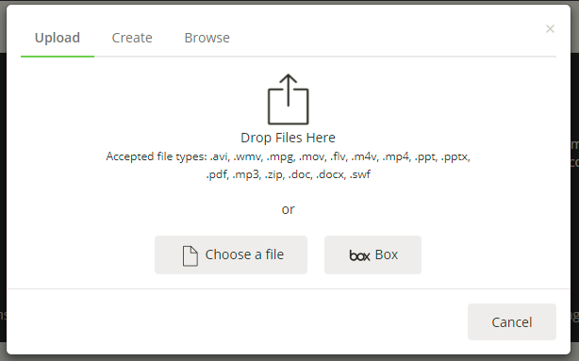Import a file from Box

pyautogui.click(x=372, y=254)
